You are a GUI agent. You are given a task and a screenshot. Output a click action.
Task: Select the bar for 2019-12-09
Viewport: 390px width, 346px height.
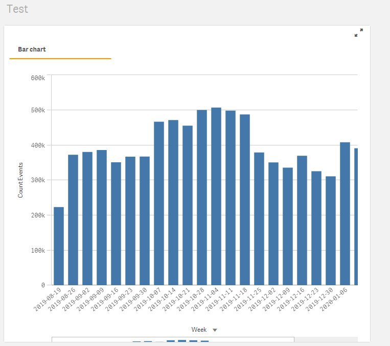pyautogui.click(x=288, y=226)
